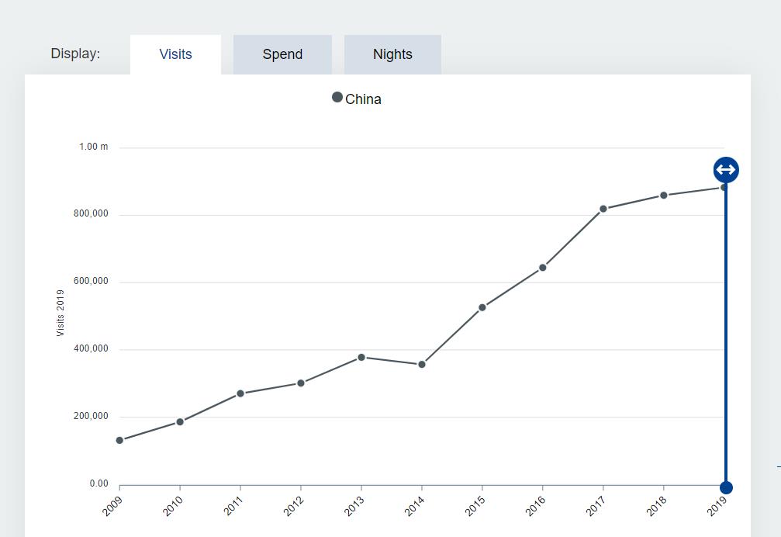
Task: Toggle the China series legend label
Action: (x=363, y=99)
